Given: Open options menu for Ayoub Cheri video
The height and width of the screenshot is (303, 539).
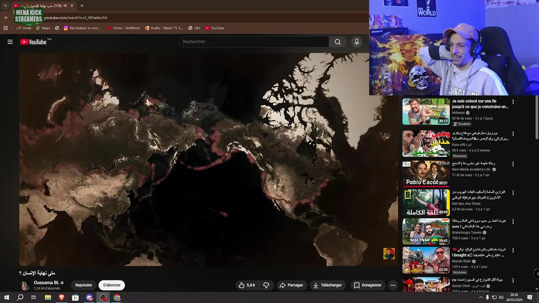Looking at the screenshot, I should point(513,280).
